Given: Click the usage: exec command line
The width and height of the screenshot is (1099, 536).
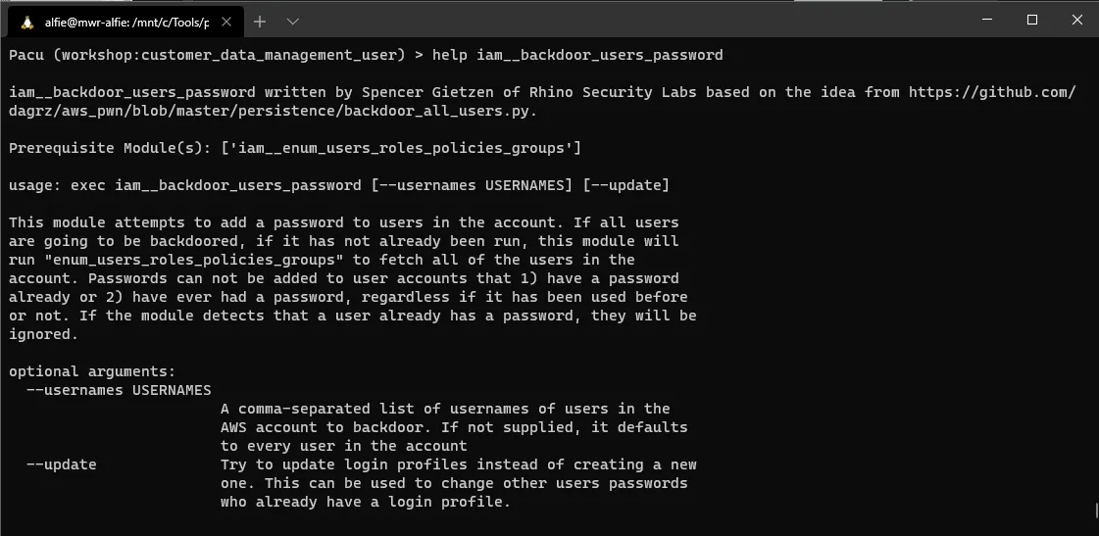Looking at the screenshot, I should coord(338,185).
